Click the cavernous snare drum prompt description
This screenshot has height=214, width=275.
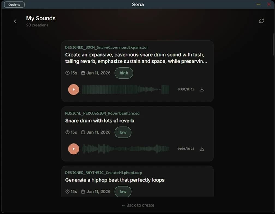click(x=136, y=58)
